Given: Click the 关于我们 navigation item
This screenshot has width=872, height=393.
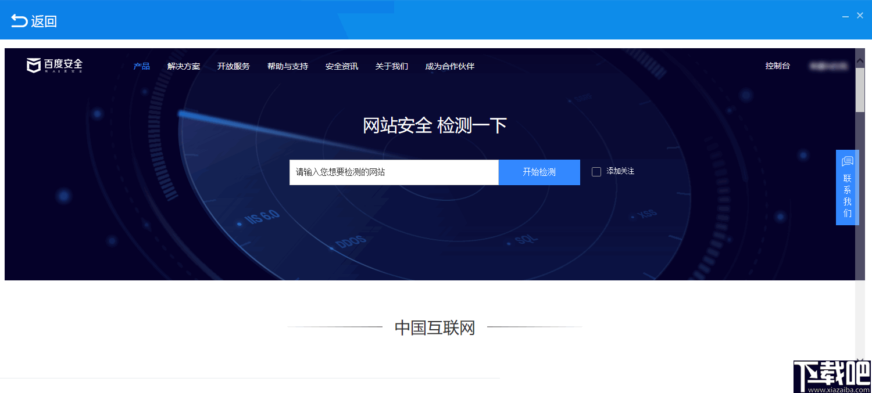Looking at the screenshot, I should 391,66.
